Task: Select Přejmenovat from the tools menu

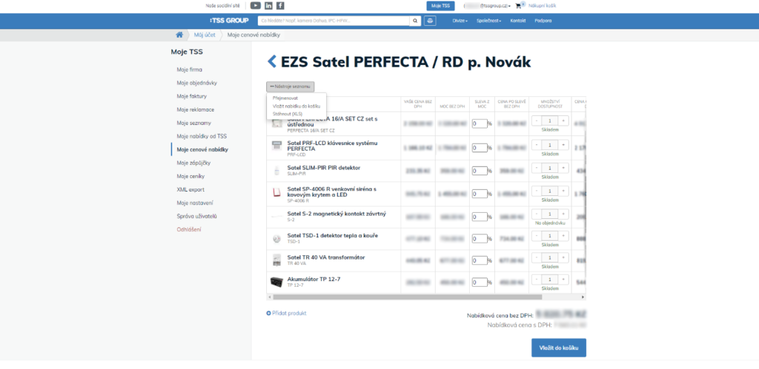Action: [285, 98]
